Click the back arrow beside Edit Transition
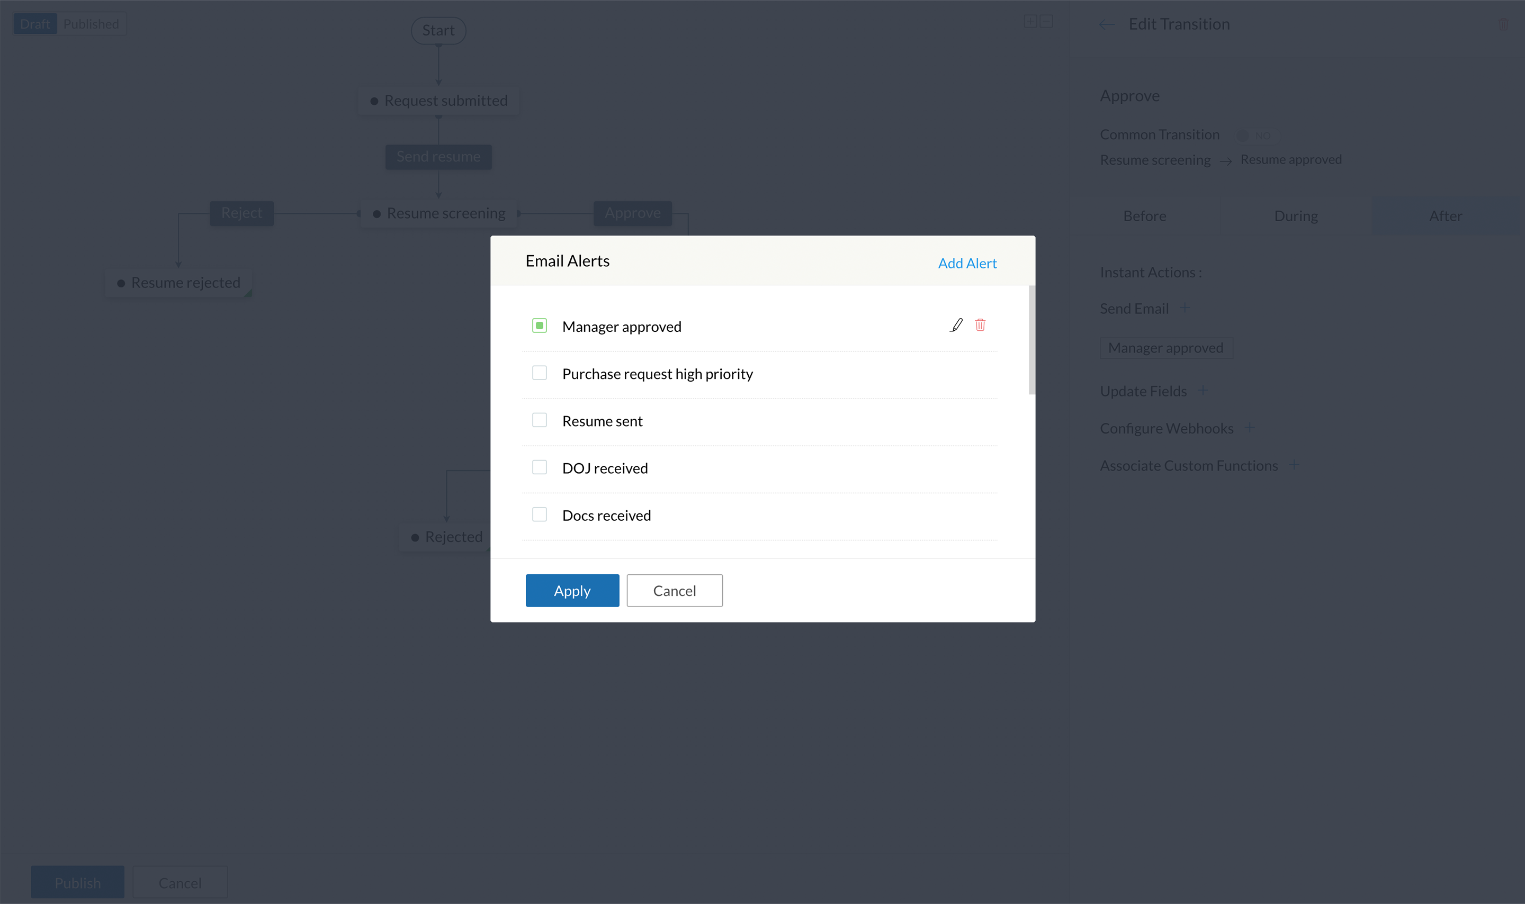This screenshot has height=904, width=1525. pyautogui.click(x=1107, y=24)
